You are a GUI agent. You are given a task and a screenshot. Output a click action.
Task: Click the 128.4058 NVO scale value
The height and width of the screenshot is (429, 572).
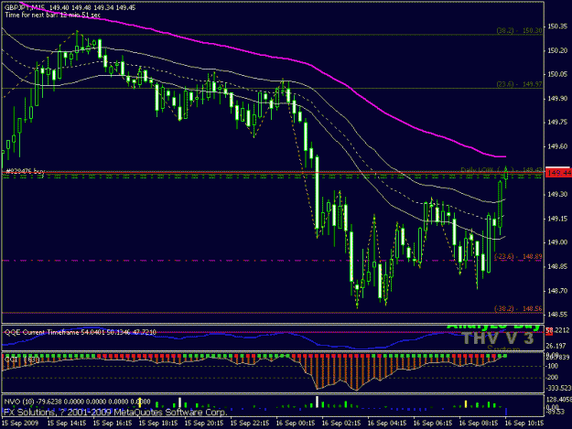click(x=559, y=400)
